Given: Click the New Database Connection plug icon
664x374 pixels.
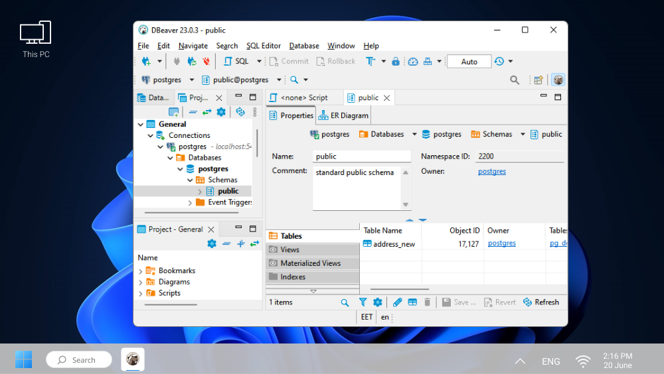Looking at the screenshot, I should click(x=146, y=62).
